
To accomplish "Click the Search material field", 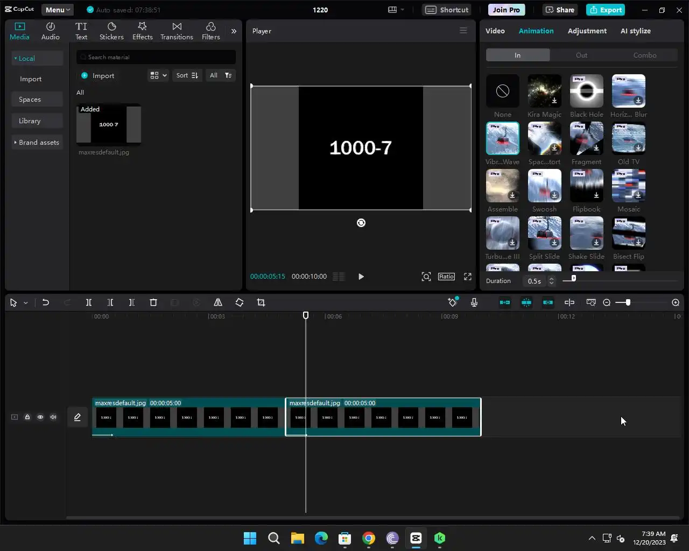I will pos(156,57).
